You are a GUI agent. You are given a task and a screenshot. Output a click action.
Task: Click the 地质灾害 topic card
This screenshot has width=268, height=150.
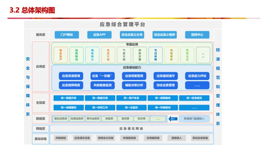coord(108,55)
